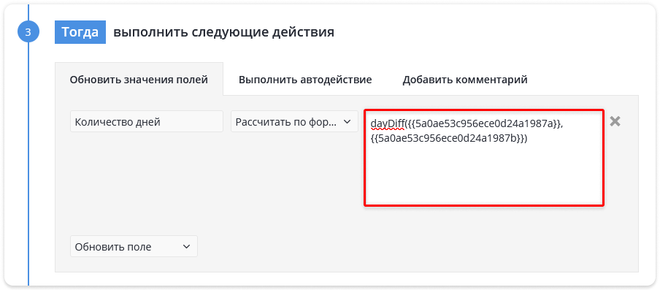Image resolution: width=660 pixels, height=290 pixels.
Task: Switch to Обновить значения полей tab
Action: [139, 80]
